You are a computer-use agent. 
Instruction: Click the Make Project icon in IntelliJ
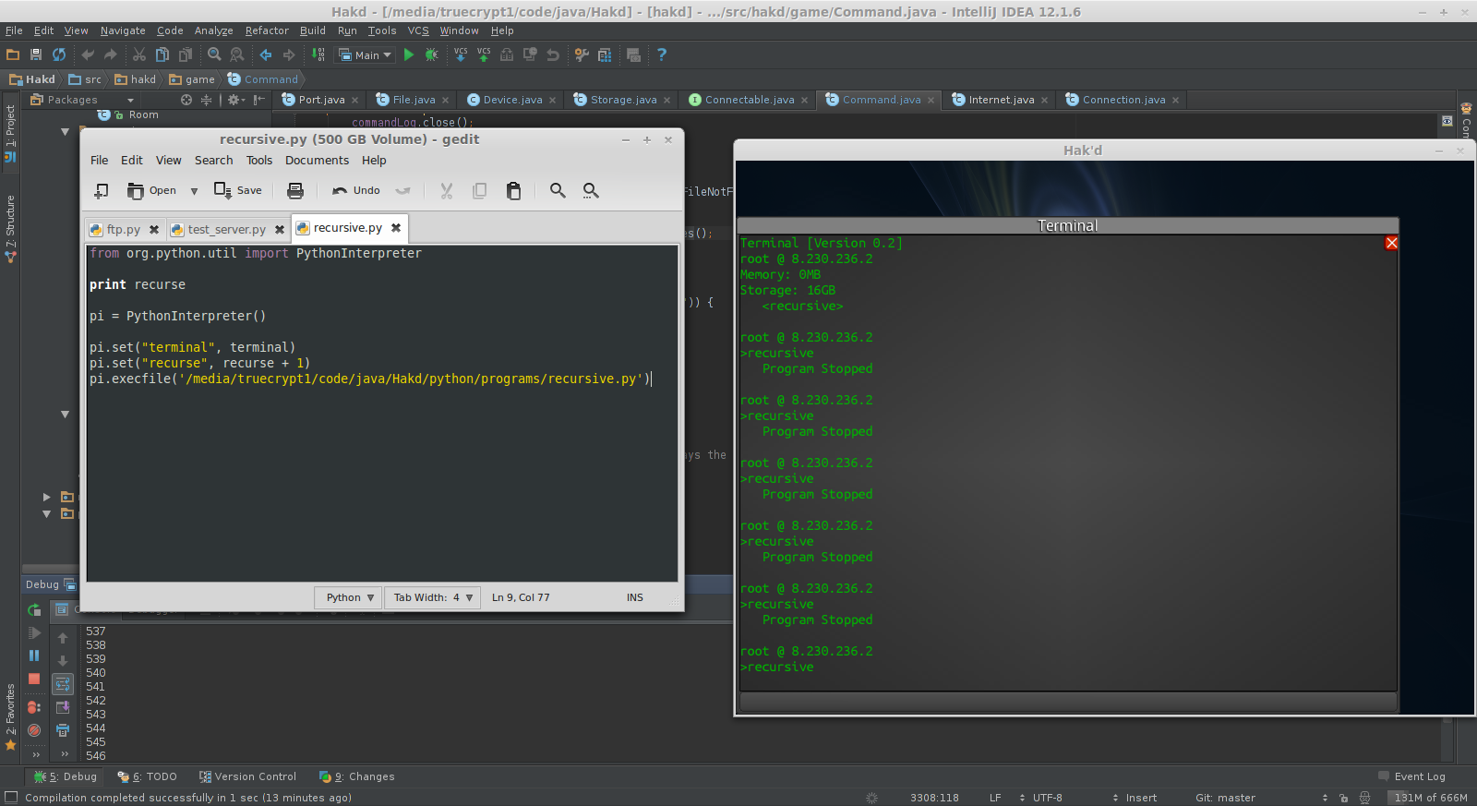pos(318,55)
